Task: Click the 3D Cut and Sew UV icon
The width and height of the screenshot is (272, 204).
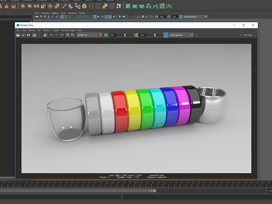Action: pyautogui.click(x=169, y=6)
